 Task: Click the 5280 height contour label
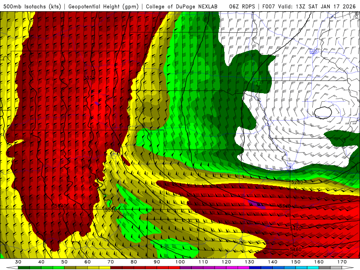(x=297, y=183)
